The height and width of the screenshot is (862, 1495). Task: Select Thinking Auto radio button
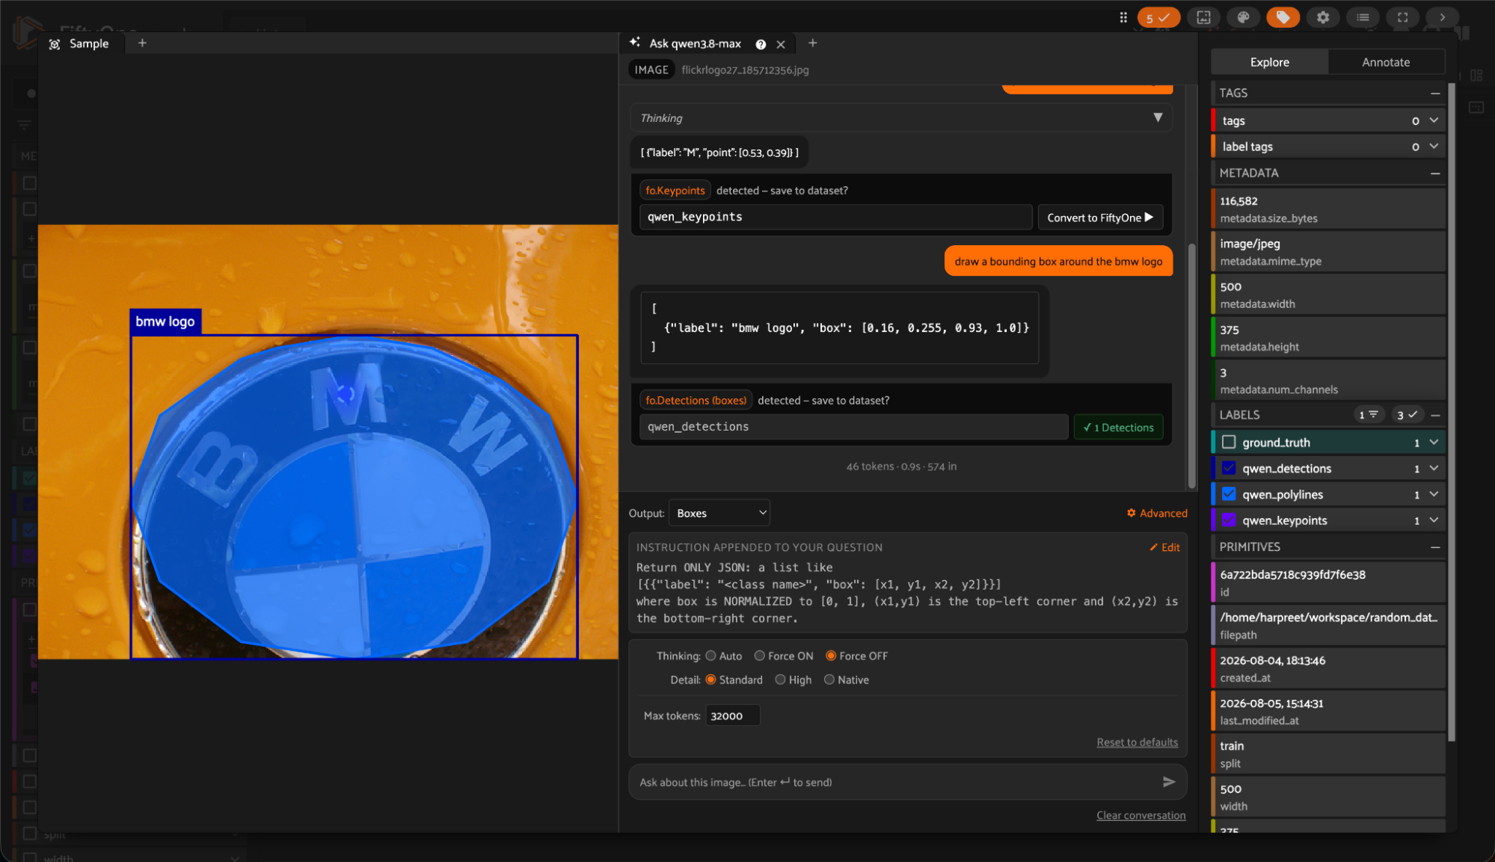(x=710, y=656)
